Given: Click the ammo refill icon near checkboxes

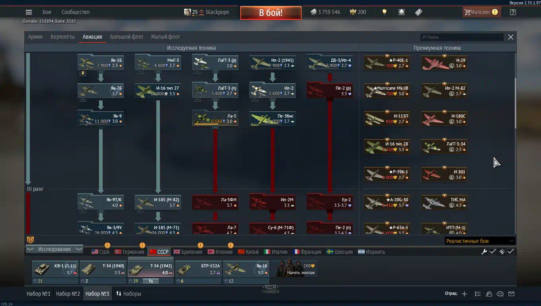Looking at the screenshot, I should click(502, 251).
